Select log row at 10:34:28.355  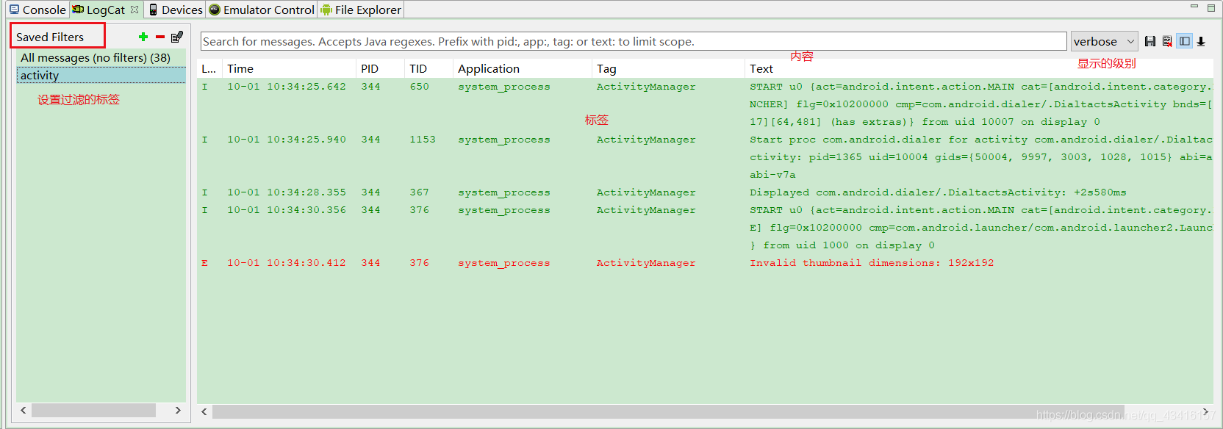coord(705,192)
